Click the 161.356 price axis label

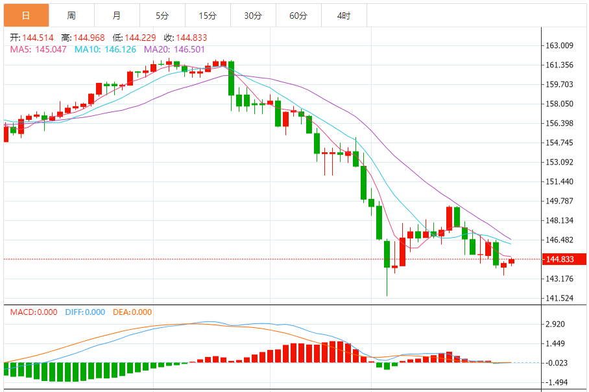pyautogui.click(x=559, y=65)
